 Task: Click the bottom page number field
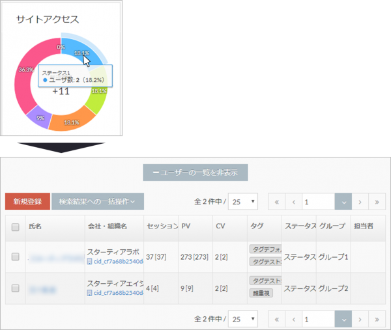[318, 319]
